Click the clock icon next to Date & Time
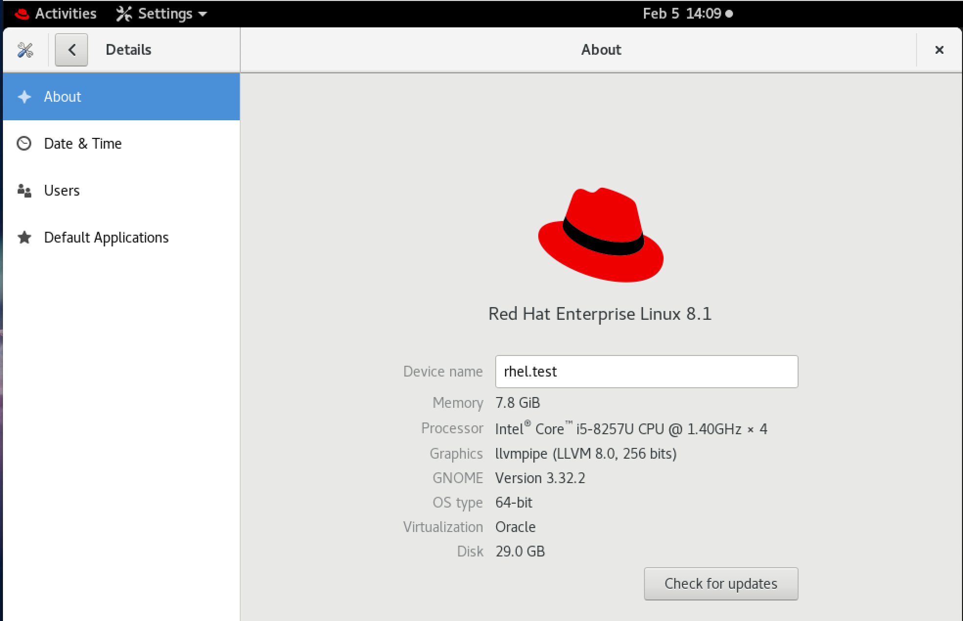The height and width of the screenshot is (621, 963). tap(24, 143)
